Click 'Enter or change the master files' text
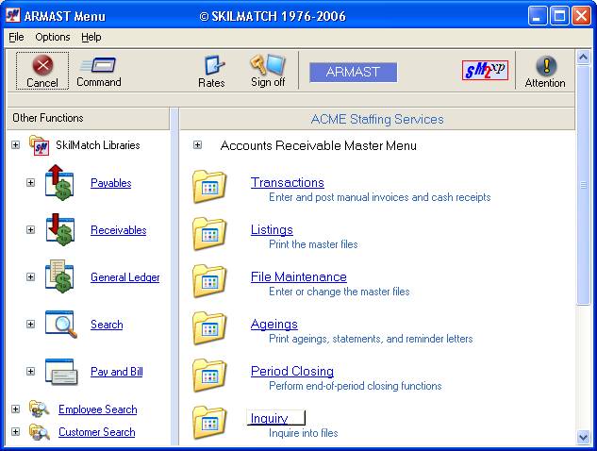The image size is (597, 451). [340, 292]
